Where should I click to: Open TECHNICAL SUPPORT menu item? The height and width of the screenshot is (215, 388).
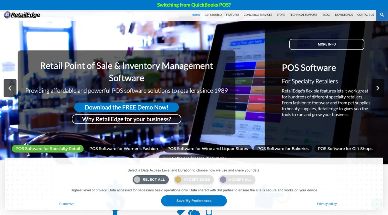[303, 15]
